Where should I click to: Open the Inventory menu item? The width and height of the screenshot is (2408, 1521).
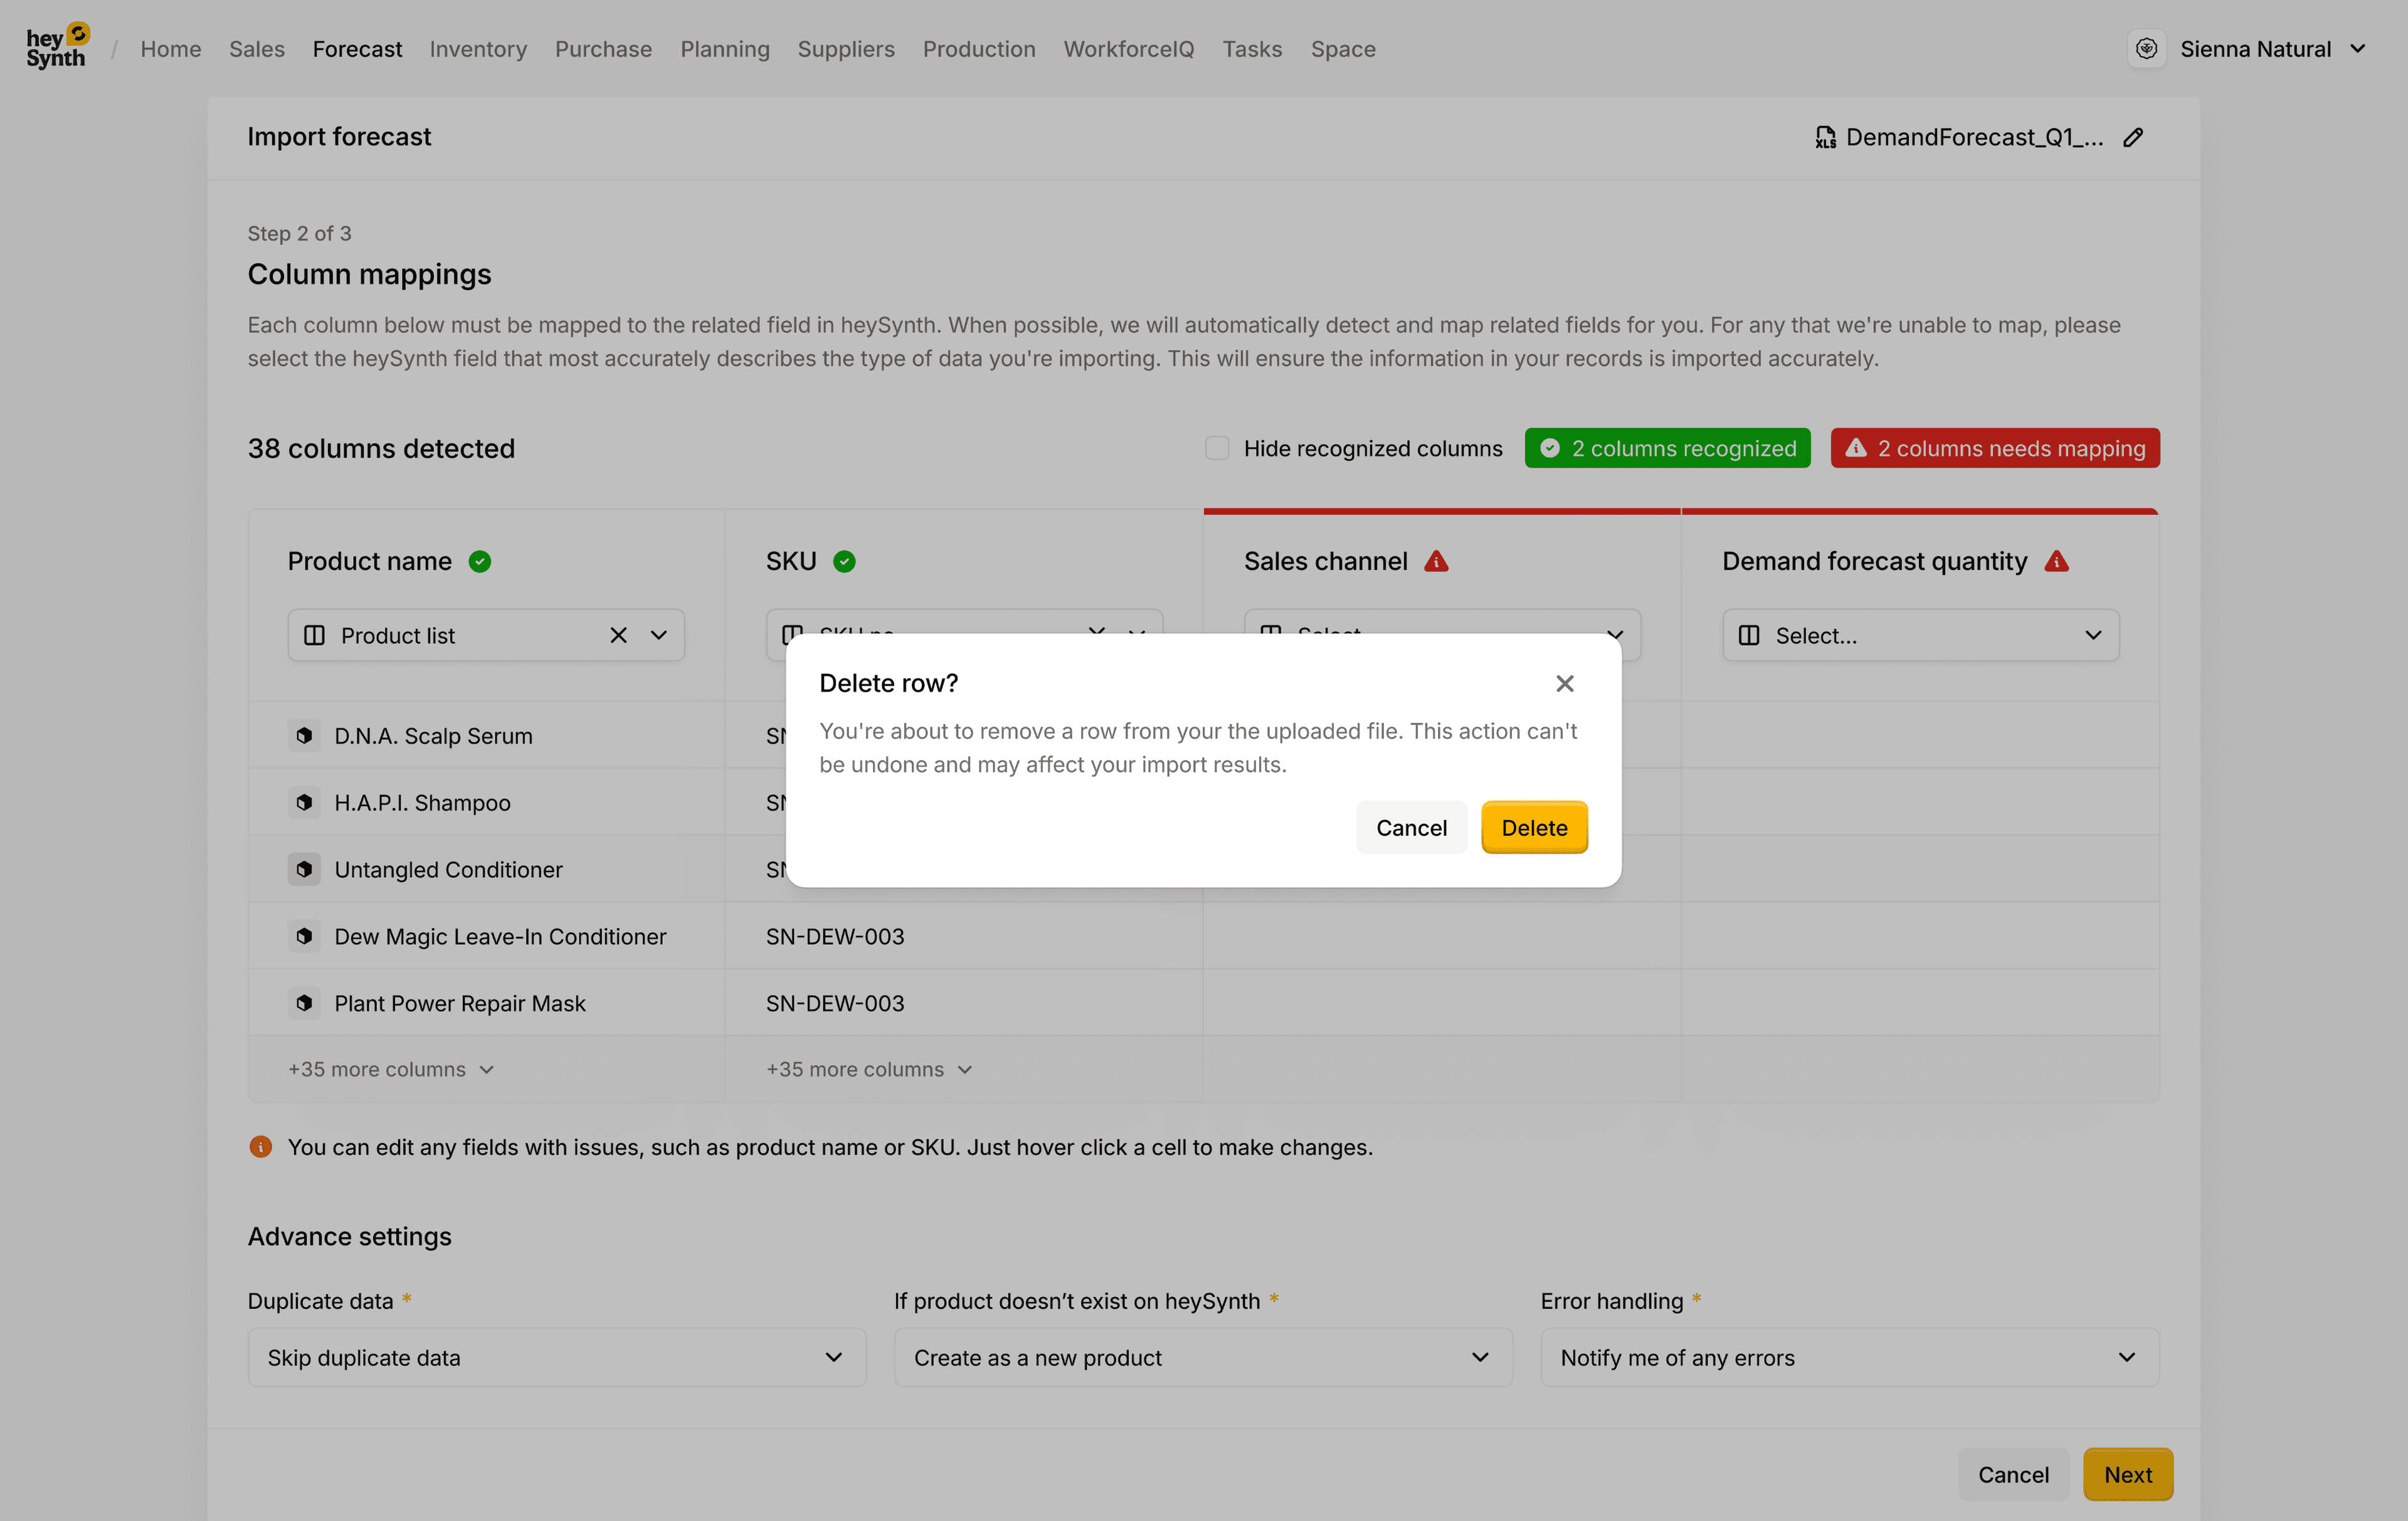[x=478, y=48]
